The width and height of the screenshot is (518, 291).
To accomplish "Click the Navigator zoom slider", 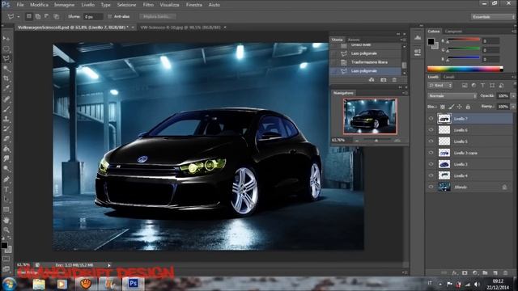I will pos(376,141).
